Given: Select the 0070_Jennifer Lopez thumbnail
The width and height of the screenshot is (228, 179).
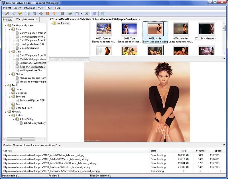Looking at the screenshot, I should click(x=180, y=30).
